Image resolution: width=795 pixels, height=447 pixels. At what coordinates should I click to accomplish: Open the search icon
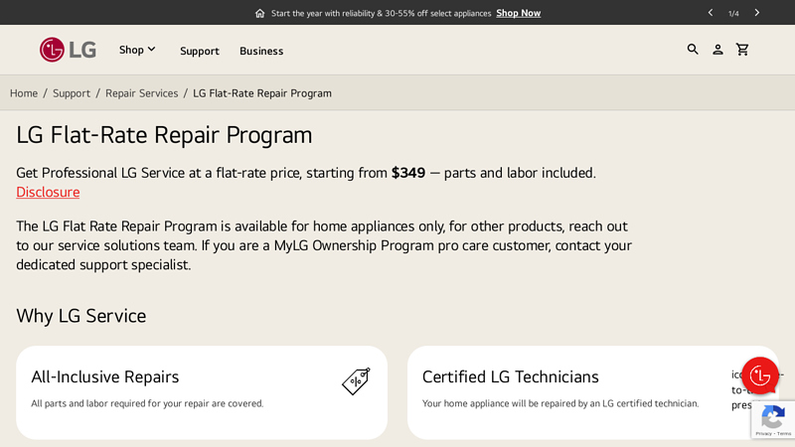[693, 50]
